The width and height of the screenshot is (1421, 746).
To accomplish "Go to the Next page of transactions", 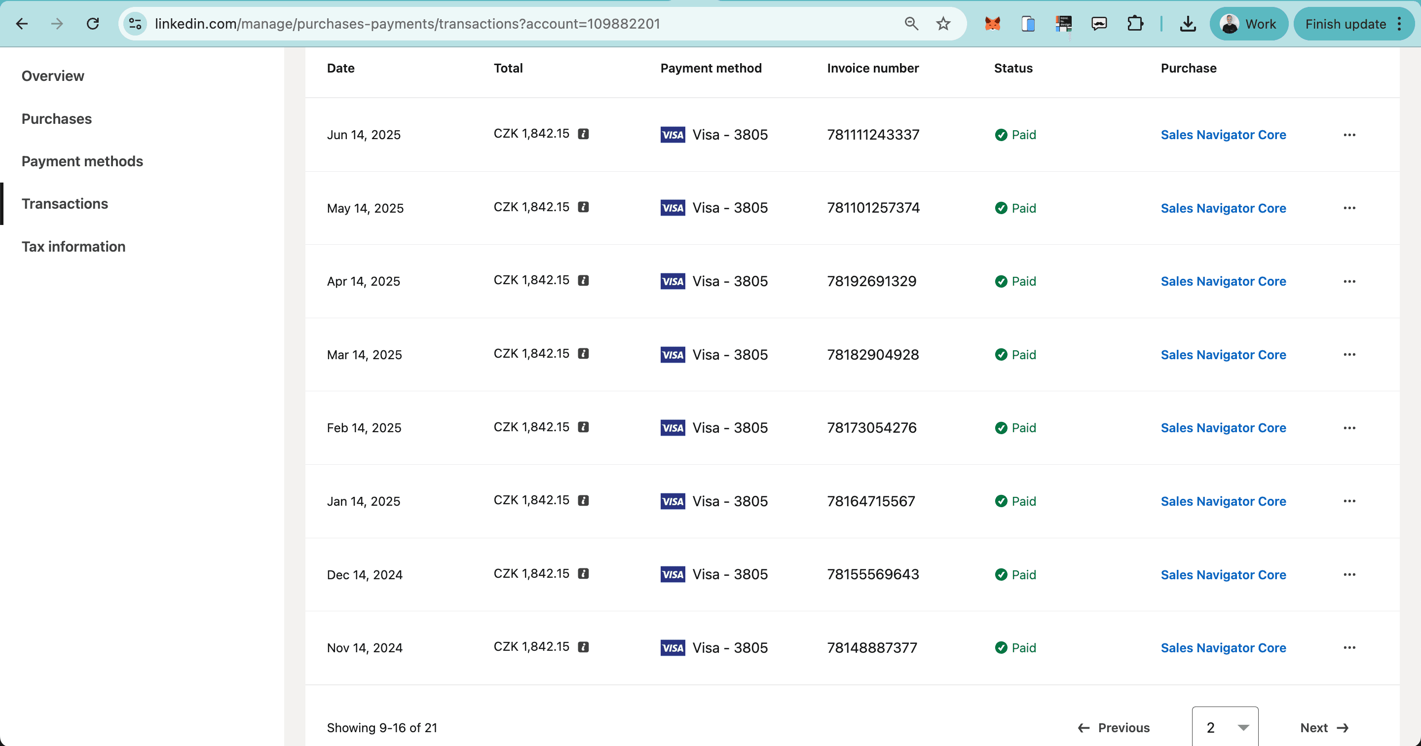I will tap(1324, 727).
